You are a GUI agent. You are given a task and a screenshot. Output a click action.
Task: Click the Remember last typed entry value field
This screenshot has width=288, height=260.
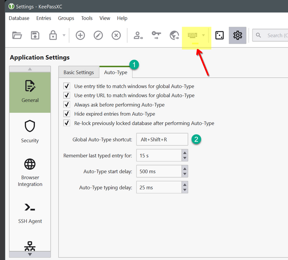click(x=159, y=155)
